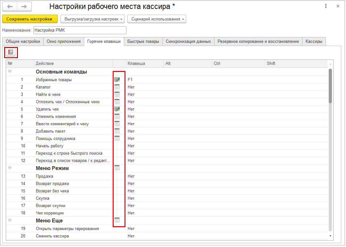Select the Избранные товары row
The image size is (346, 247).
[x=167, y=80]
